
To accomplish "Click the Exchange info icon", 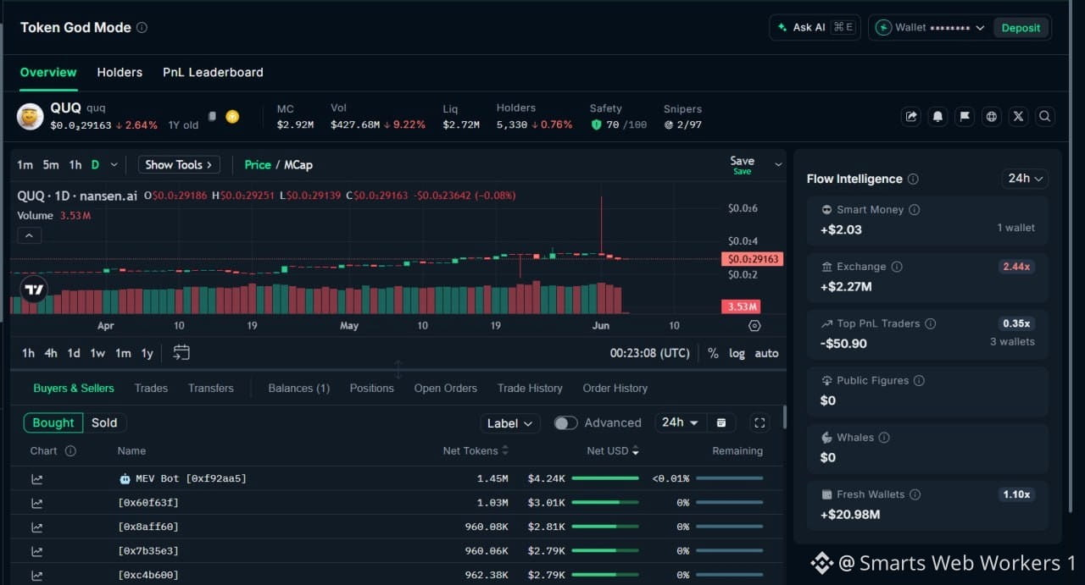I will pos(897,266).
